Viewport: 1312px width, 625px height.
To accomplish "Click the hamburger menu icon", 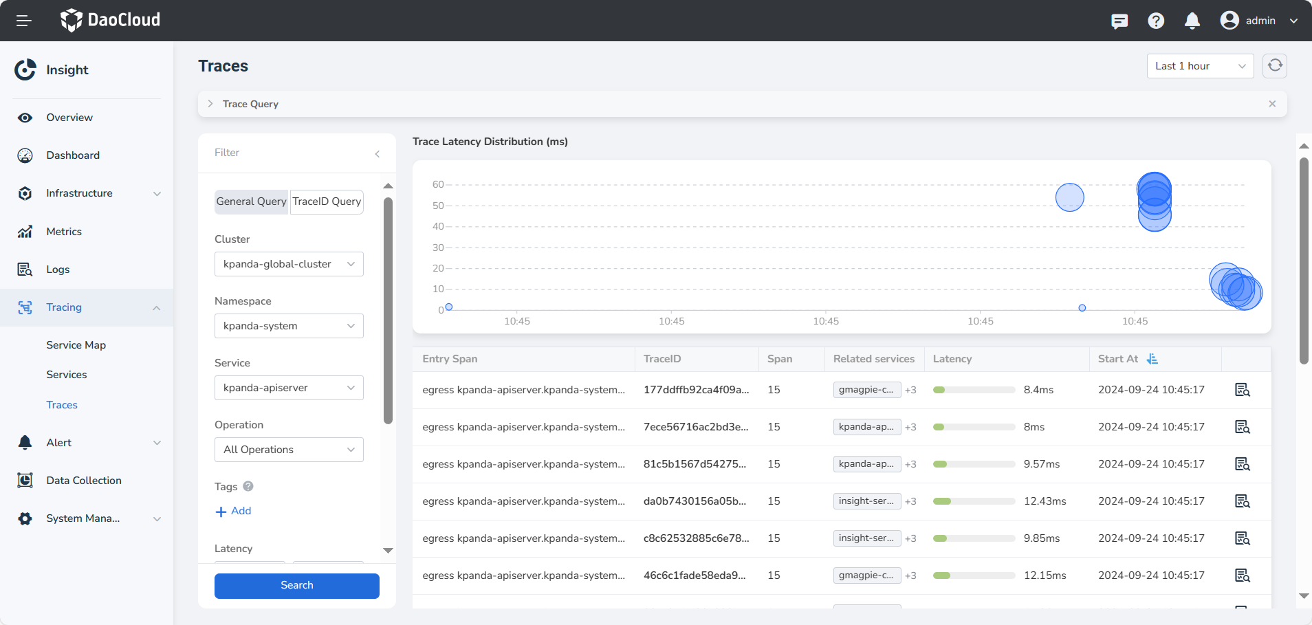I will 24,21.
